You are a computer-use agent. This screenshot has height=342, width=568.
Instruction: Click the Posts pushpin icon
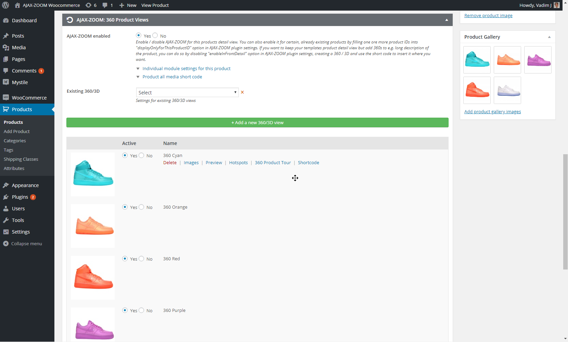coord(6,36)
